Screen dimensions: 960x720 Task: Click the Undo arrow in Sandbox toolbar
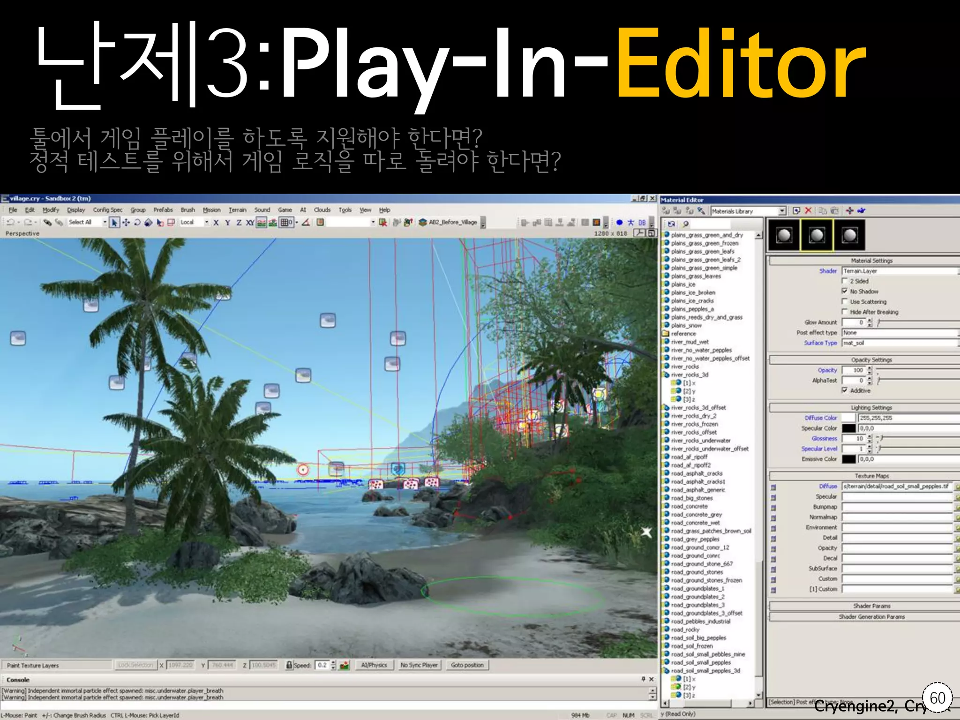coord(10,222)
